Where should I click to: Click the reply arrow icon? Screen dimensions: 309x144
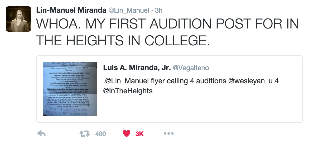(41, 134)
